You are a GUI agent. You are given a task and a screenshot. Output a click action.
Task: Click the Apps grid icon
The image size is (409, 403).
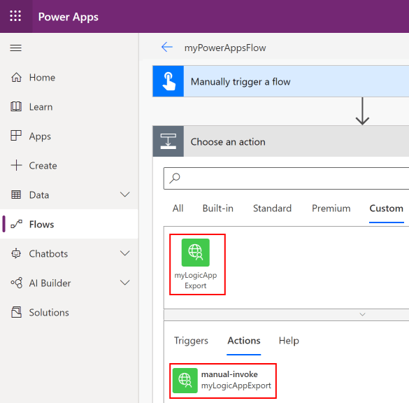[x=16, y=136]
